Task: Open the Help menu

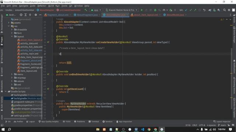Action: click(x=87, y=6)
